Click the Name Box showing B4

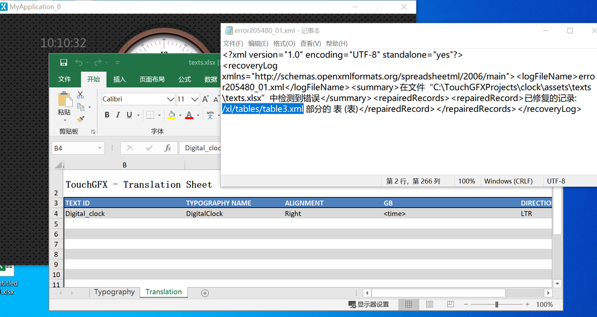click(74, 148)
